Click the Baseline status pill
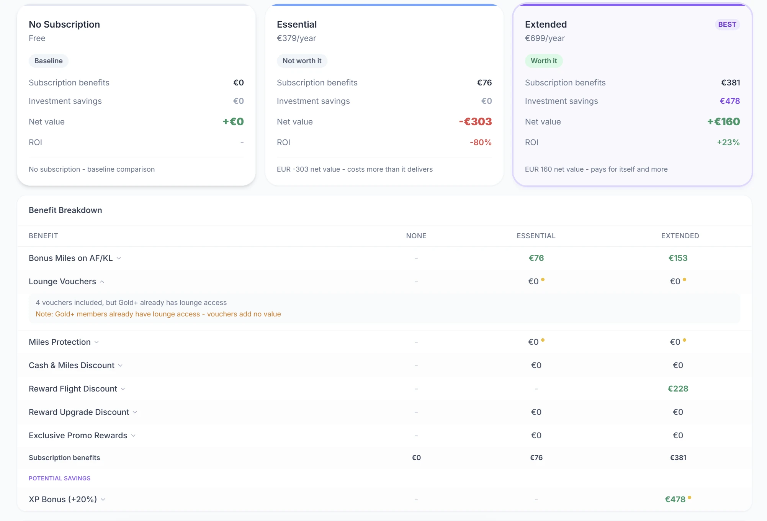 tap(48, 61)
